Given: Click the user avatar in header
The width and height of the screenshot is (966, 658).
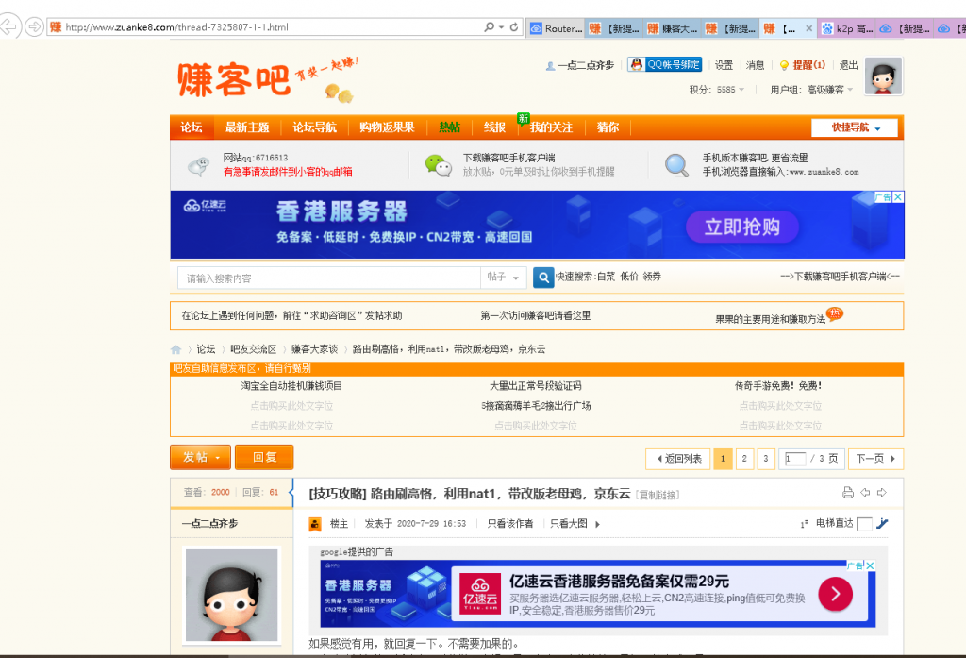Looking at the screenshot, I should (883, 76).
